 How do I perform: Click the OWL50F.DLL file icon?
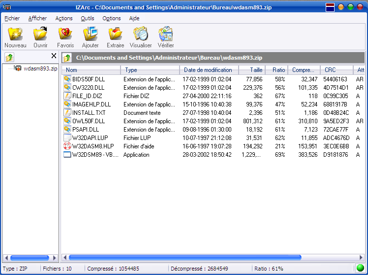point(67,121)
